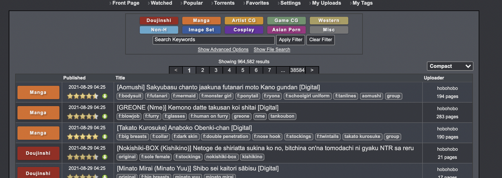The width and height of the screenshot is (502, 178).
Task: Go to the previous results page arrow
Action: coord(176,70)
